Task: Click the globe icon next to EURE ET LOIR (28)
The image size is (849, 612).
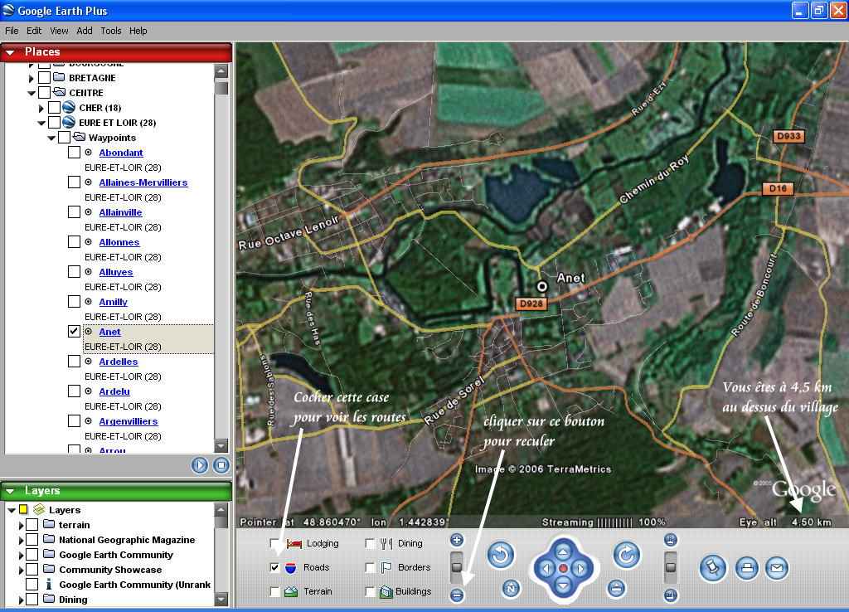Action: (69, 123)
